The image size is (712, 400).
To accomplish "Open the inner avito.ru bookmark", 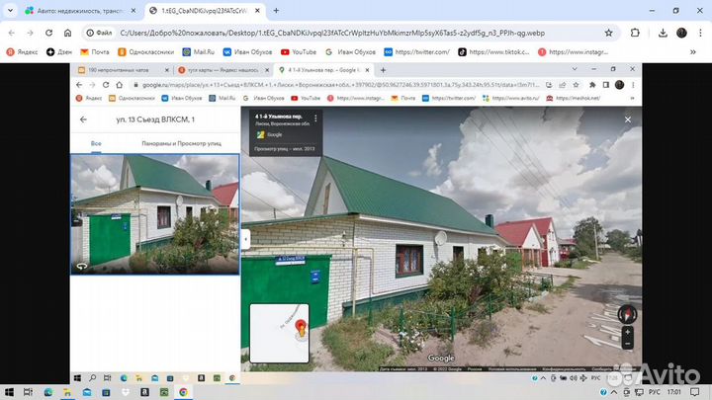I will [x=511, y=98].
